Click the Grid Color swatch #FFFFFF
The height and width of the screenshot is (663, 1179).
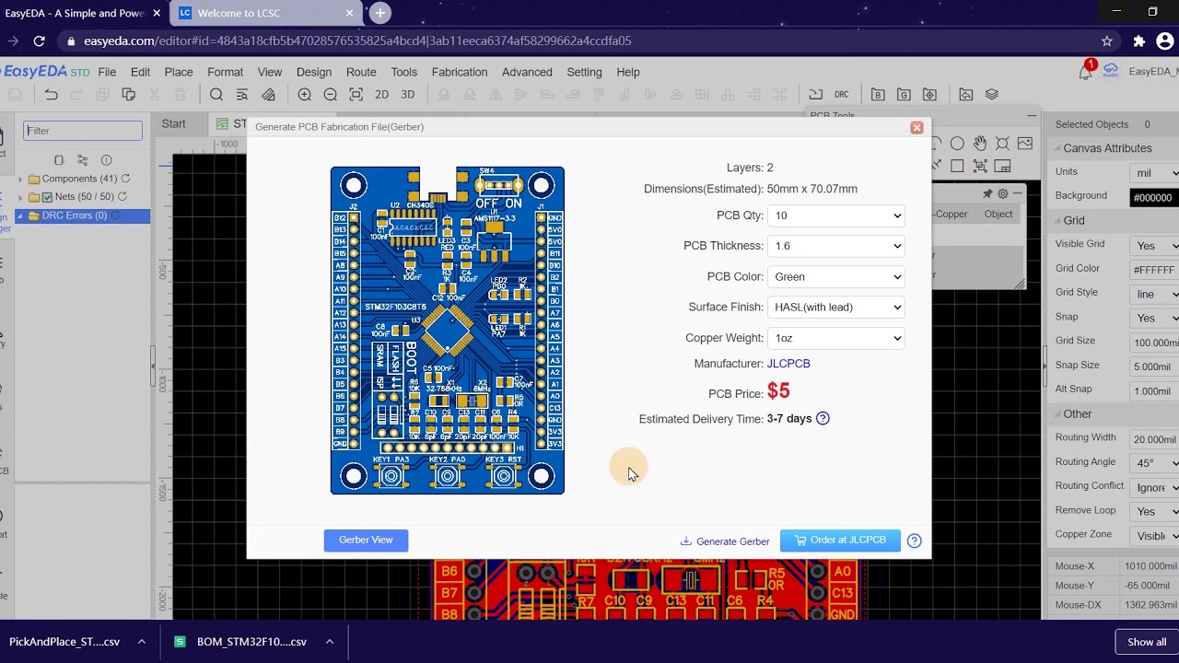coord(1154,270)
